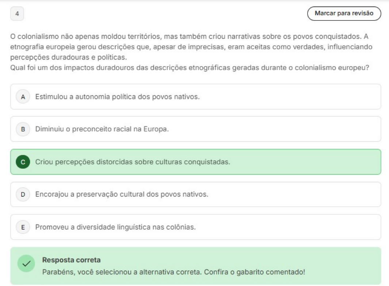Select the letter E option circle
This screenshot has height=286, width=389.
pos(23,227)
